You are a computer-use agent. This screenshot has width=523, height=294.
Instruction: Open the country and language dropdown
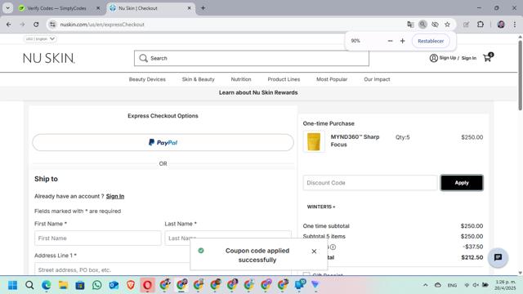(x=40, y=39)
